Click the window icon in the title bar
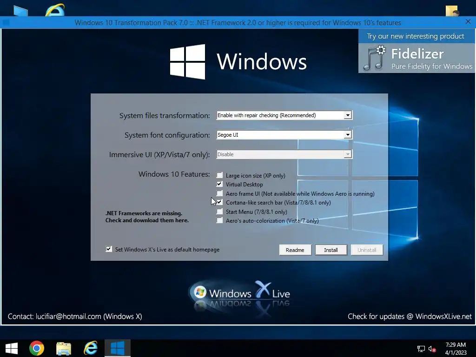 coord(6,22)
